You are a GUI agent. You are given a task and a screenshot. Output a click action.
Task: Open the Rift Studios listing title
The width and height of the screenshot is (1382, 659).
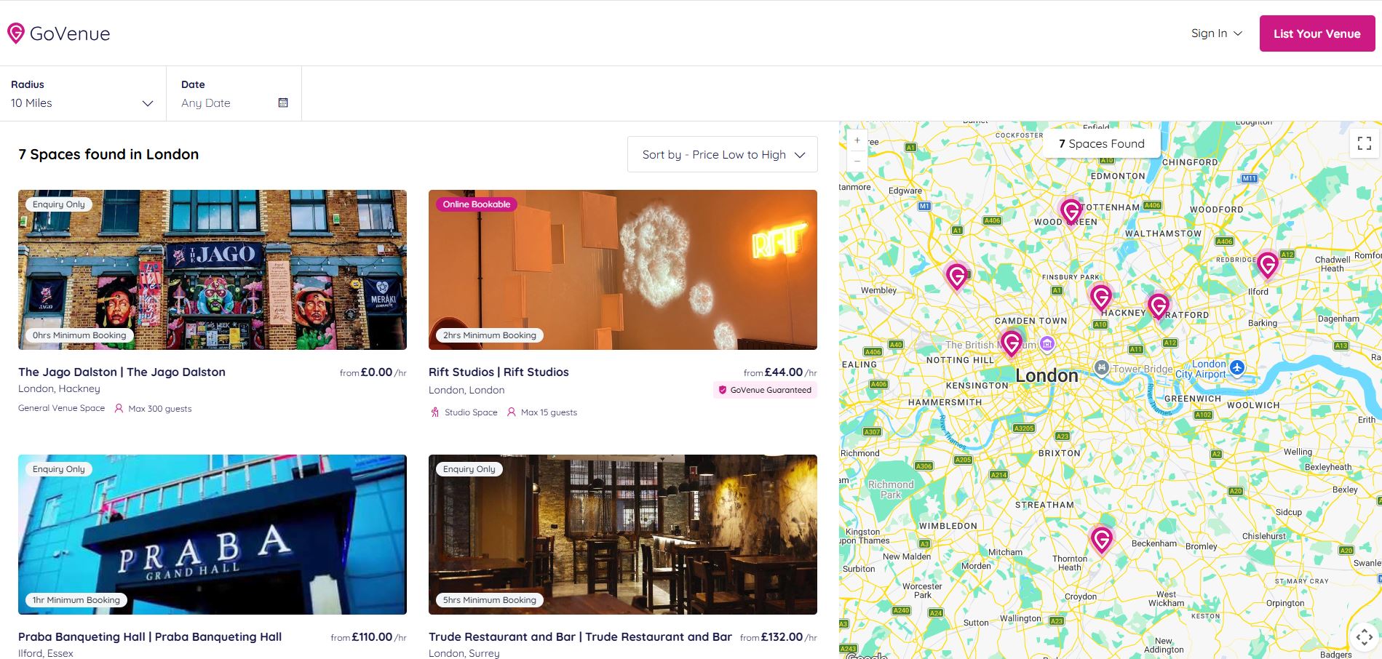499,372
